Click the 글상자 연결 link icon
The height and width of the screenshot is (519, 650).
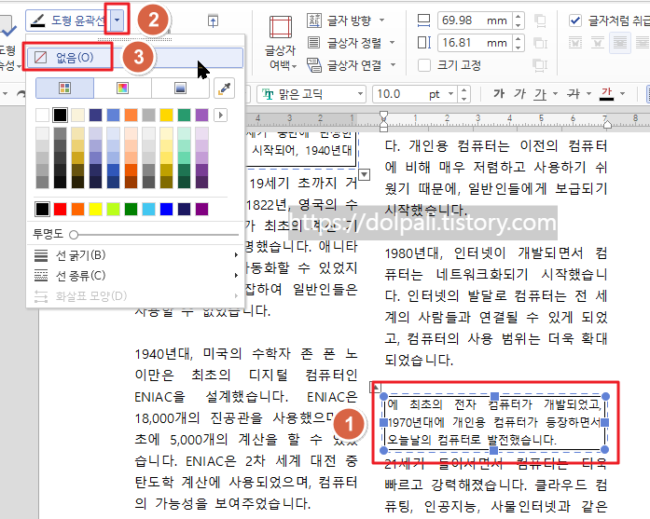point(313,65)
